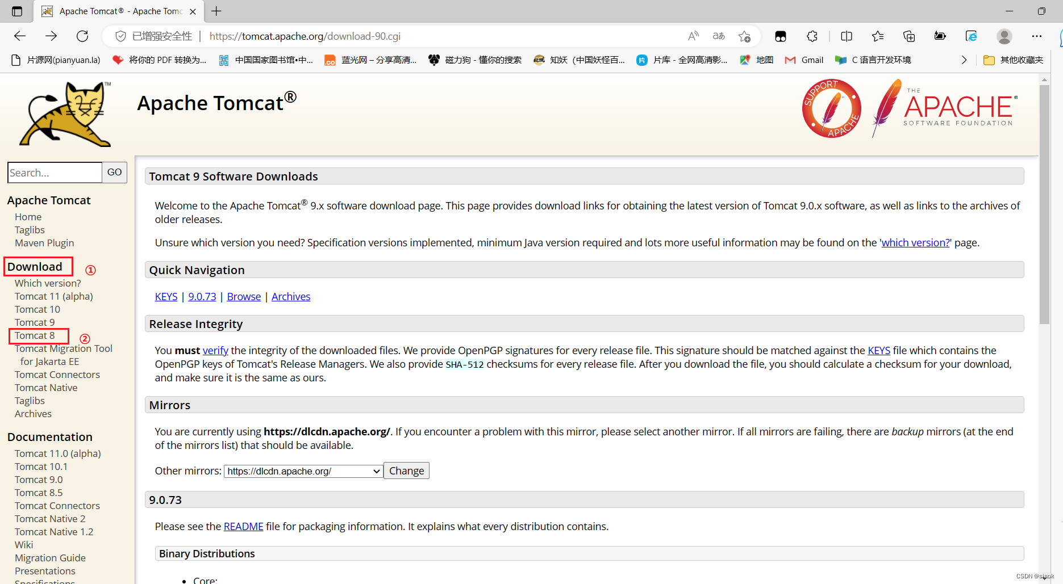Open Tomcat 8.5 documentation link
1063x584 pixels.
pos(39,493)
